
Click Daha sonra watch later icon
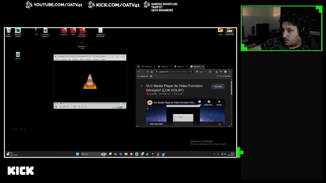(x=209, y=103)
